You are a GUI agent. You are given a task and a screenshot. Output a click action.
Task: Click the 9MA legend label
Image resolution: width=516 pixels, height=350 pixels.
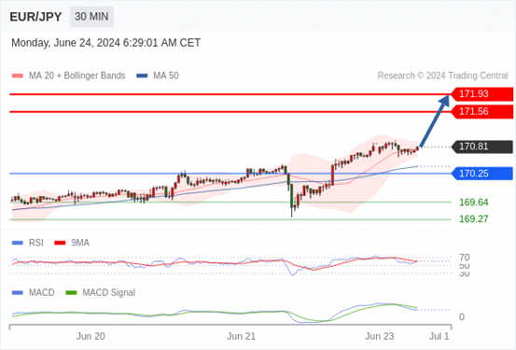tap(80, 243)
